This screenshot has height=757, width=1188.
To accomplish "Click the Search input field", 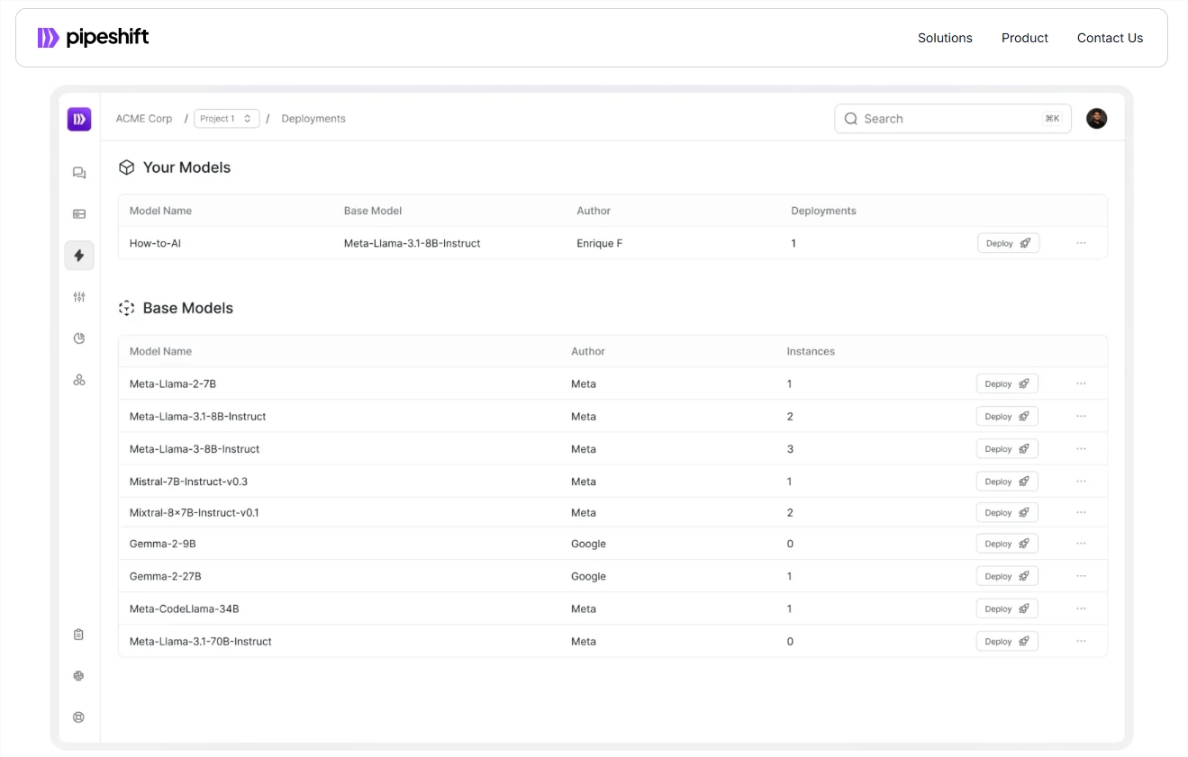I will [x=946, y=119].
